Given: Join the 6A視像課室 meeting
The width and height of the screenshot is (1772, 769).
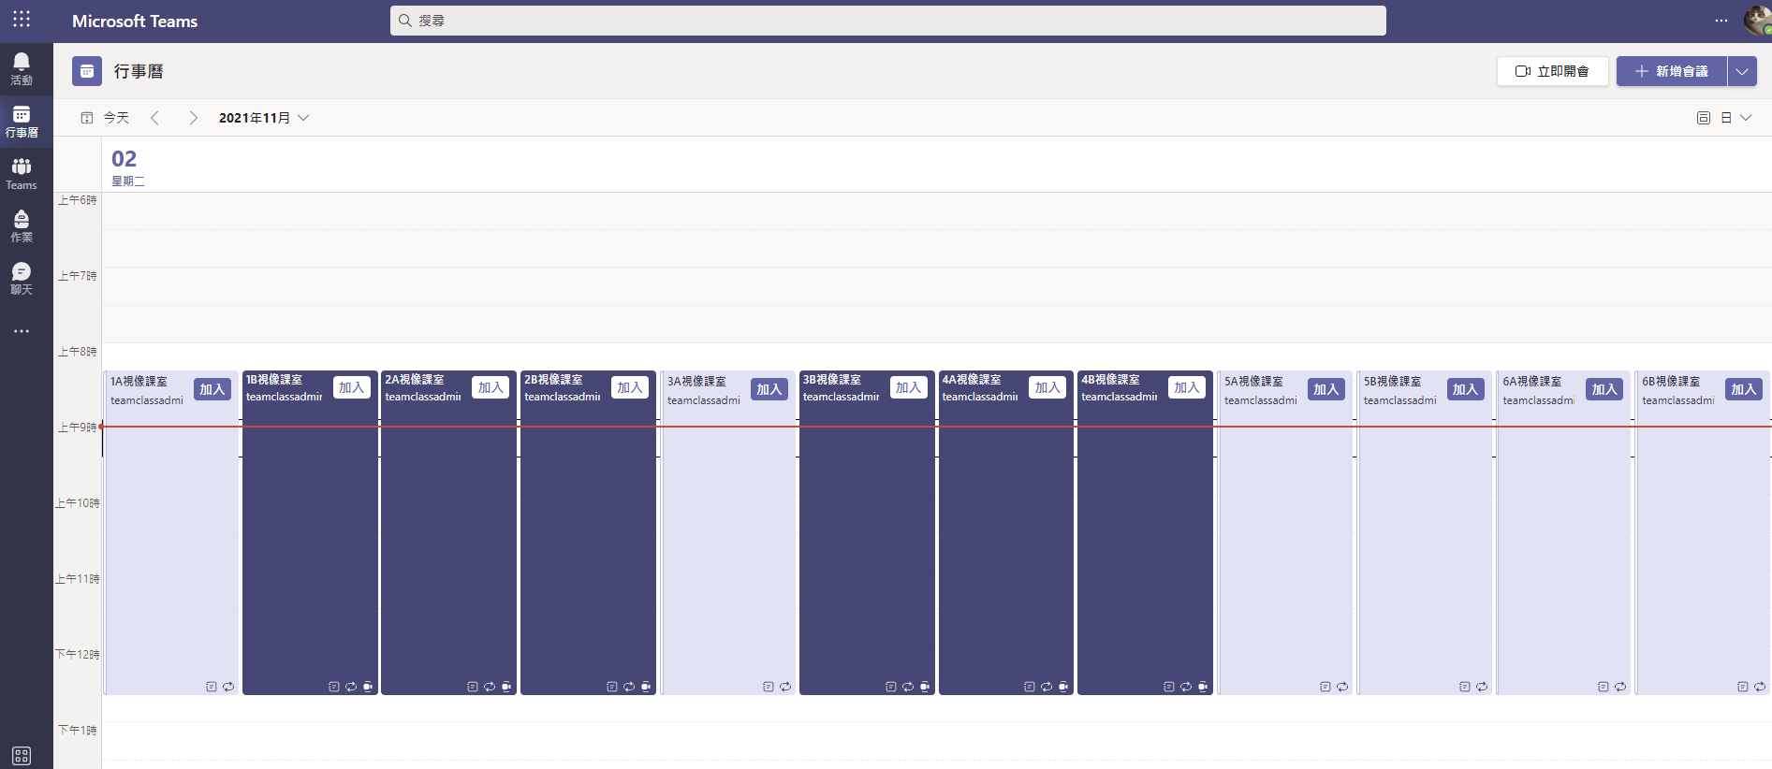Looking at the screenshot, I should (x=1604, y=389).
